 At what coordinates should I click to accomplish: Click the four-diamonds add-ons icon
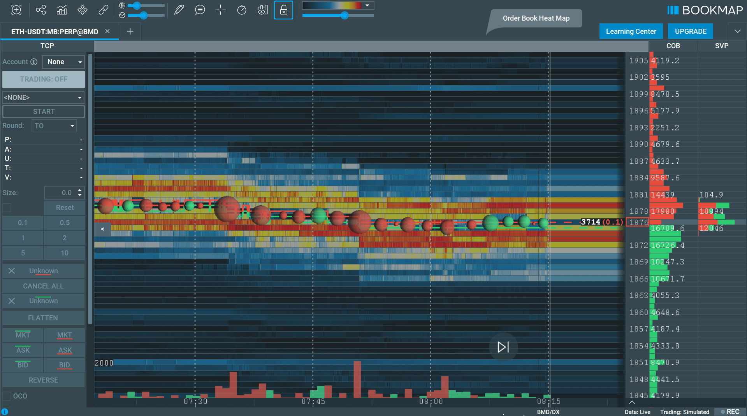[83, 10]
